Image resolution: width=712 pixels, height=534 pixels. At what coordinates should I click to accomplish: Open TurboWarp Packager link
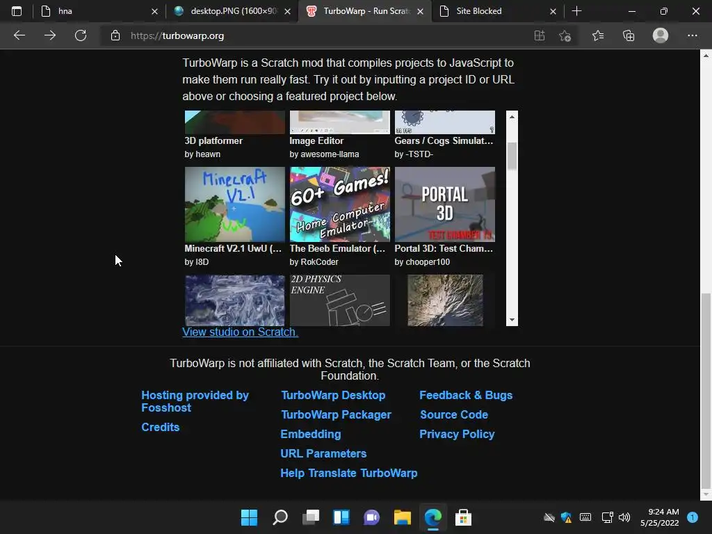coord(336,414)
